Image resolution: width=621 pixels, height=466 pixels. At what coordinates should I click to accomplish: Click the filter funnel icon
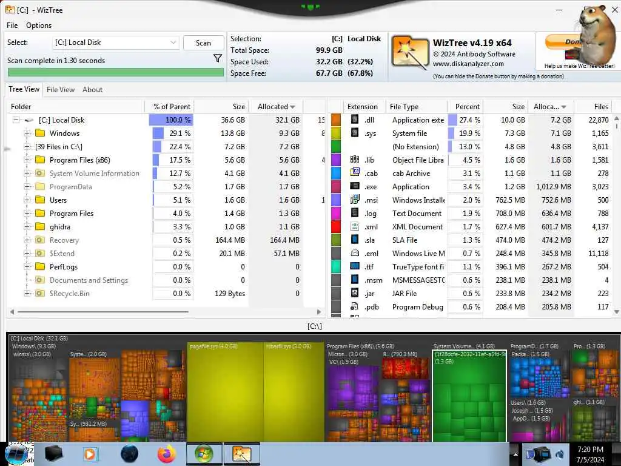218,59
